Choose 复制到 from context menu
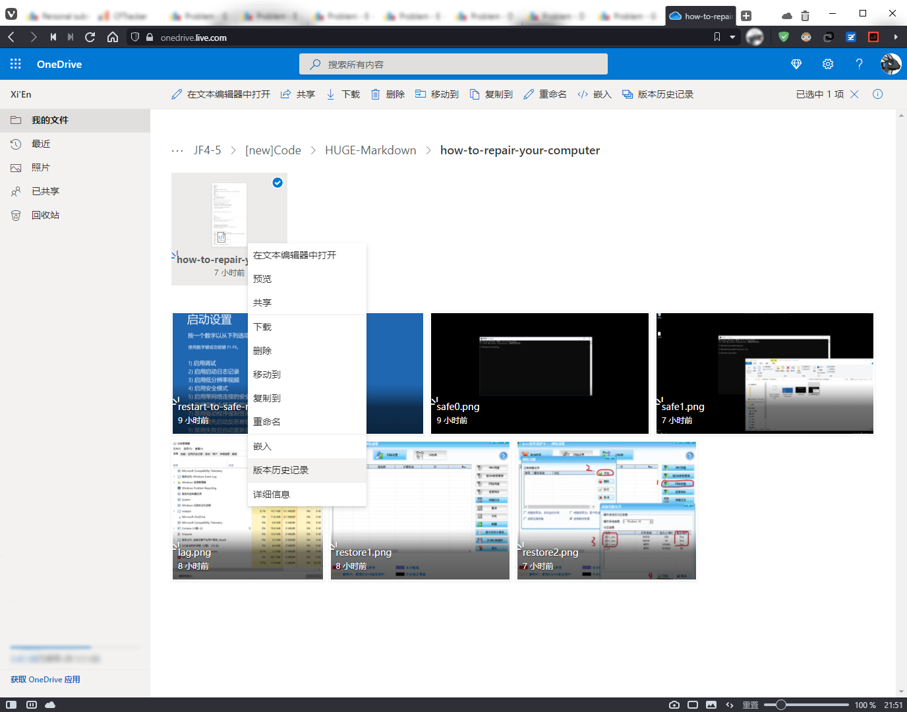This screenshot has height=712, width=907. point(307,398)
